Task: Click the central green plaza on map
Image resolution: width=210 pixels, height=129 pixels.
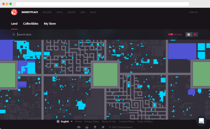Action: click(x=106, y=74)
